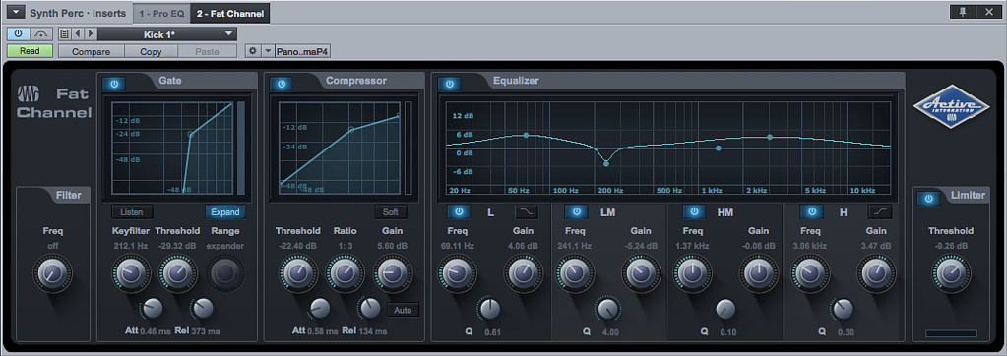Toggle the plugin Activate power button
Image resolution: width=1007 pixels, height=356 pixels.
pyautogui.click(x=18, y=34)
